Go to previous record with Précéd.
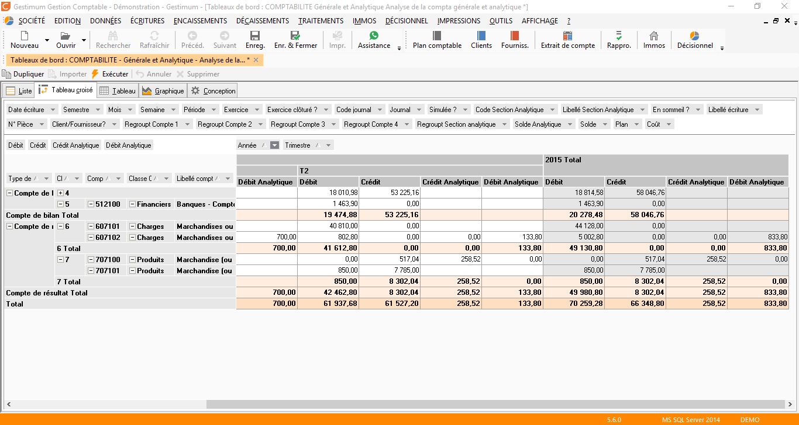Image resolution: width=799 pixels, height=425 pixels. [x=192, y=36]
